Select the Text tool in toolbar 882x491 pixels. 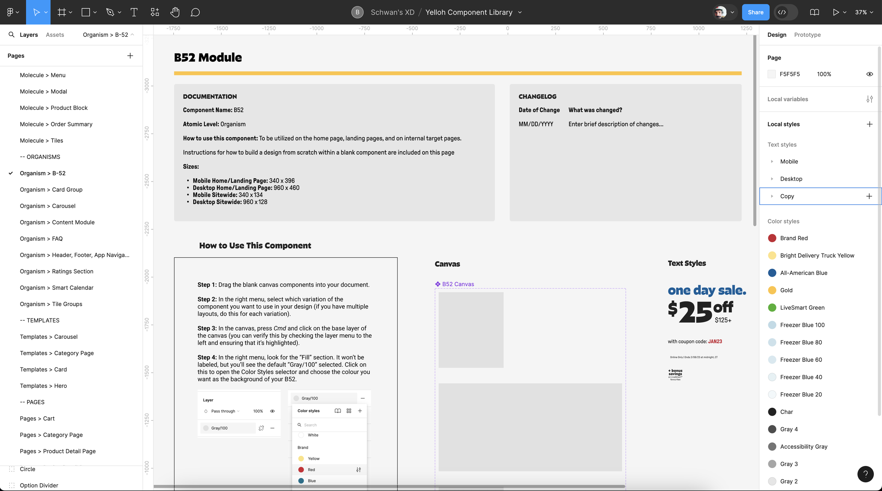[x=134, y=12]
